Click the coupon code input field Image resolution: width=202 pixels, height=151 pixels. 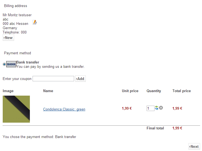[x=53, y=79]
